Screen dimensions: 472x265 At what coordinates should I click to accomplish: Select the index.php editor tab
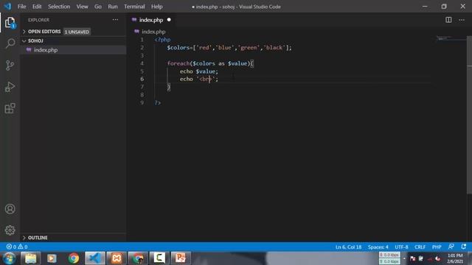pyautogui.click(x=151, y=20)
